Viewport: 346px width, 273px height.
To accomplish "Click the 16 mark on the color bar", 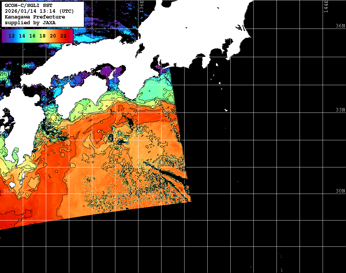I will pyautogui.click(x=32, y=36).
